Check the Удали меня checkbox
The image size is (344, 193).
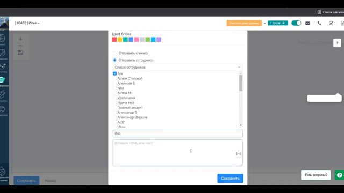coord(114,98)
